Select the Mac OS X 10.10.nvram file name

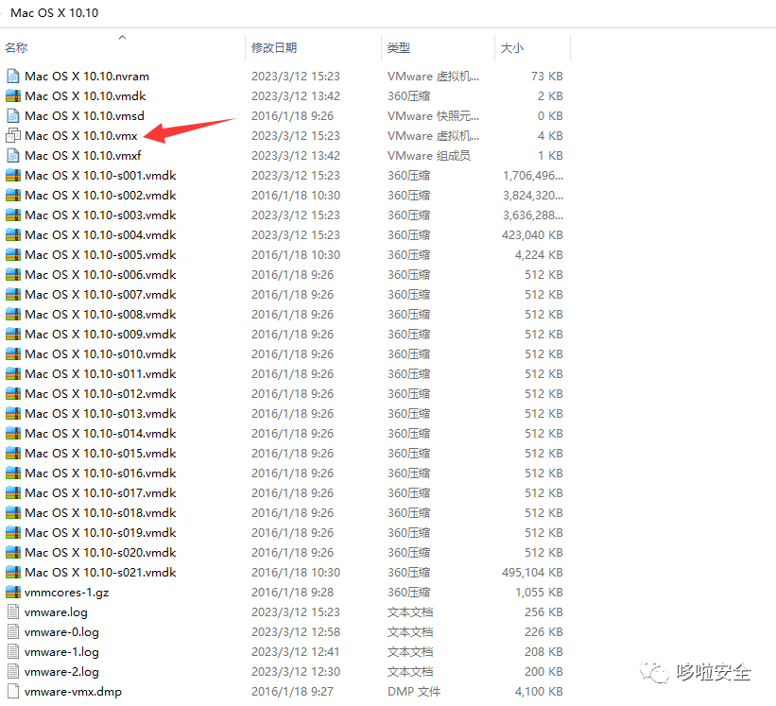coord(87,77)
